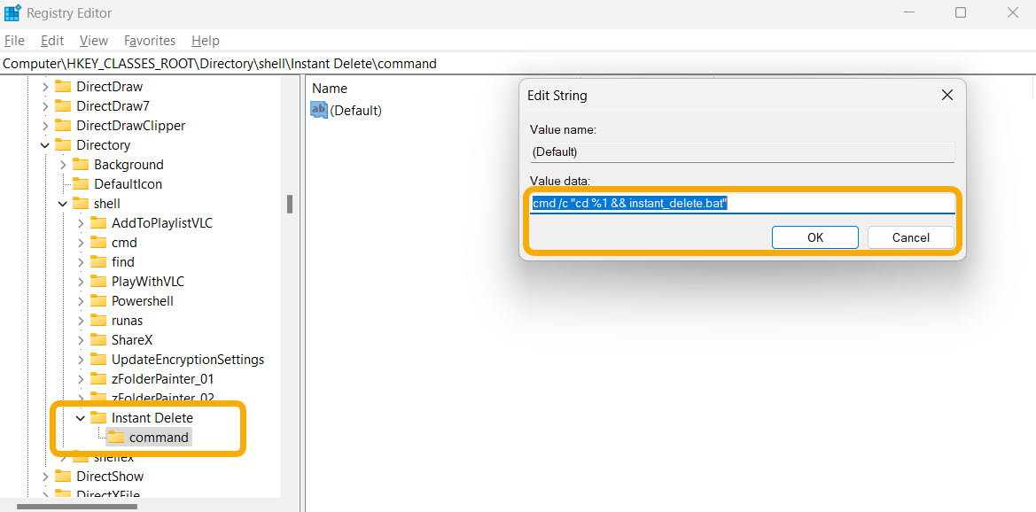Click the AddToPlaylistVLC folder icon

click(98, 222)
